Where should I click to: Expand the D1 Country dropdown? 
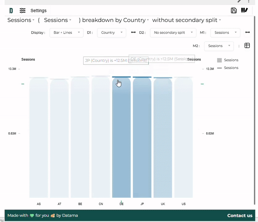[x=111, y=33]
